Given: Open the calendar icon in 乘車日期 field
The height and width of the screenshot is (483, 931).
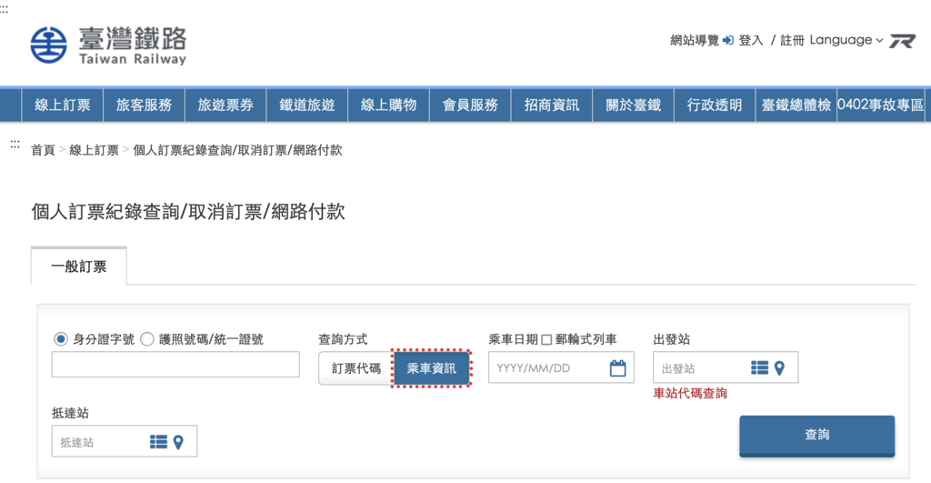Looking at the screenshot, I should 617,368.
